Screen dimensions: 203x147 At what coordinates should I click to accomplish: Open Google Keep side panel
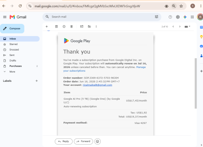point(201,37)
